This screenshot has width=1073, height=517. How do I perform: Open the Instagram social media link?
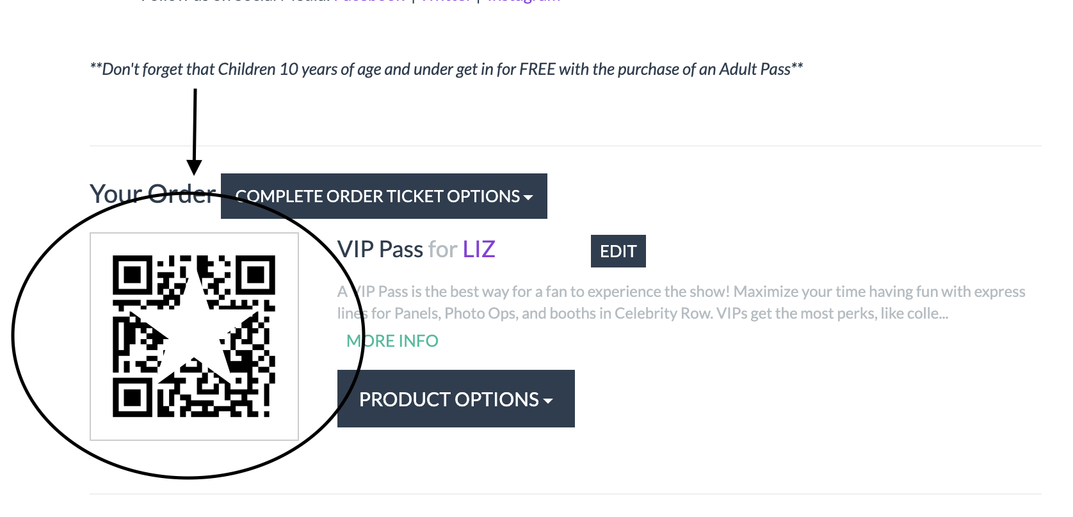click(524, 1)
